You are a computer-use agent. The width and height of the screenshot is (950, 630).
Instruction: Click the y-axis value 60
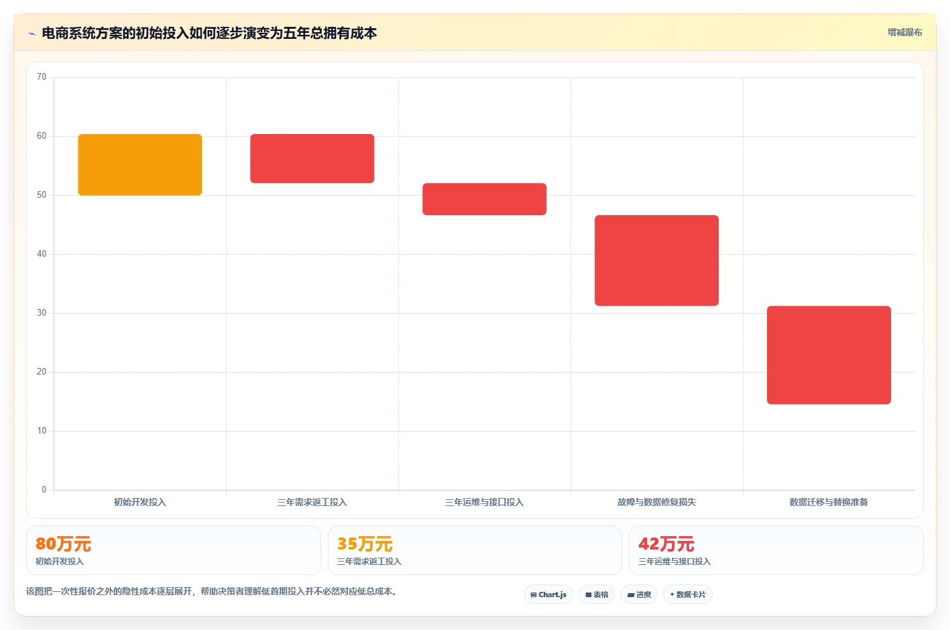click(x=42, y=136)
